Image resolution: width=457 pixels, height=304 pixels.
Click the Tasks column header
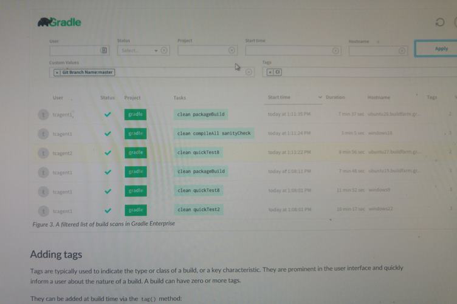tap(179, 98)
